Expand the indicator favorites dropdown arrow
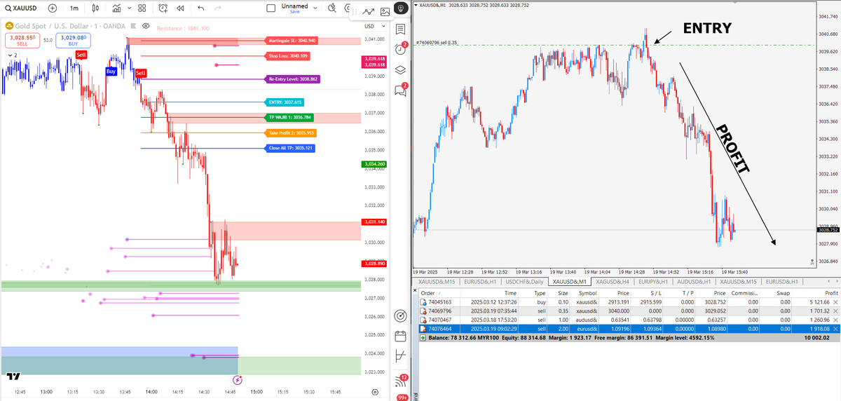Screen dimensions: 841x401 point(128,8)
